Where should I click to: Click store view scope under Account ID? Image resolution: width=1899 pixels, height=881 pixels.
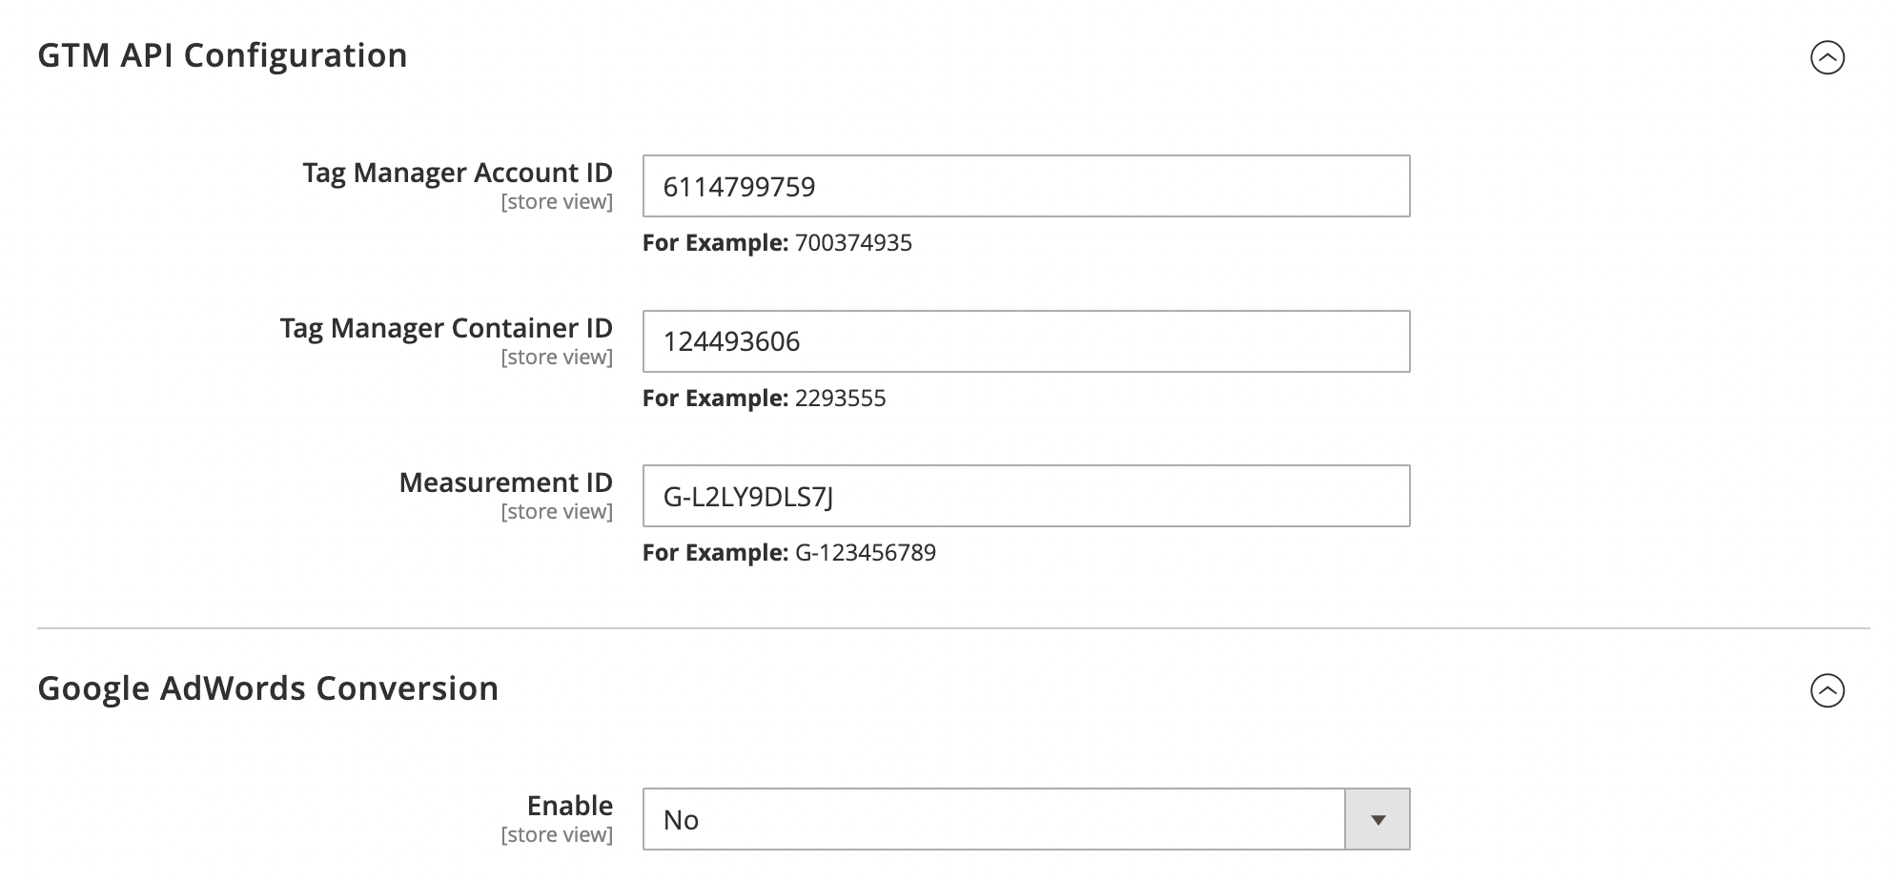[557, 202]
